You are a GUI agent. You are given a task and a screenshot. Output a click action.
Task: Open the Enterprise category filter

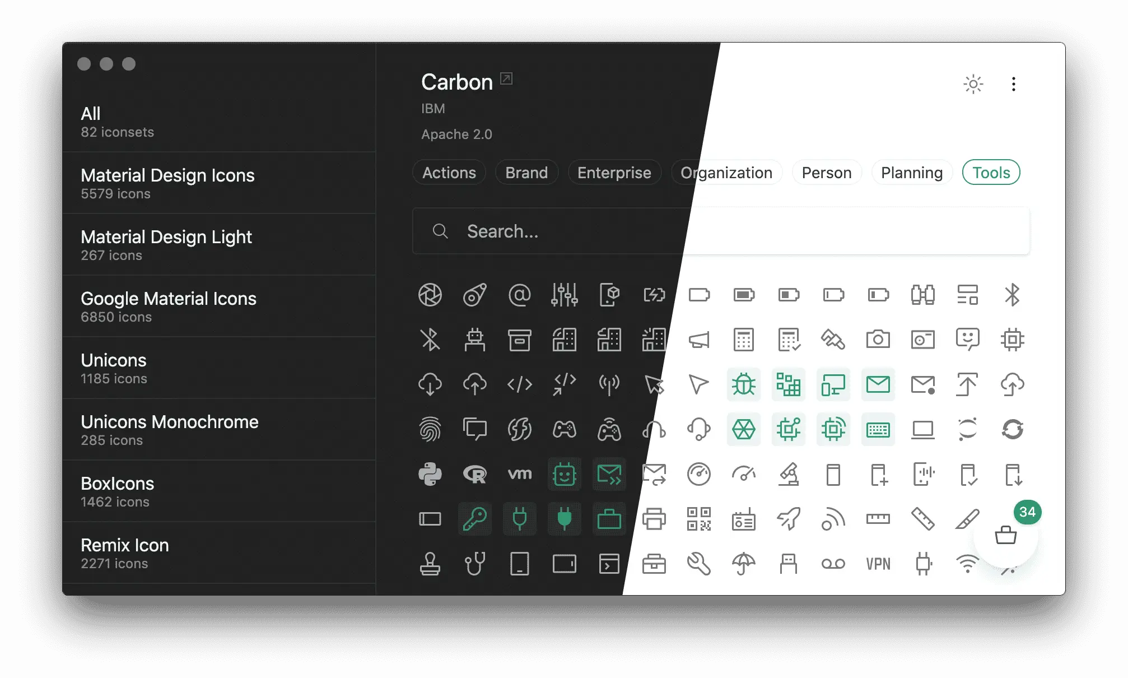pos(615,171)
